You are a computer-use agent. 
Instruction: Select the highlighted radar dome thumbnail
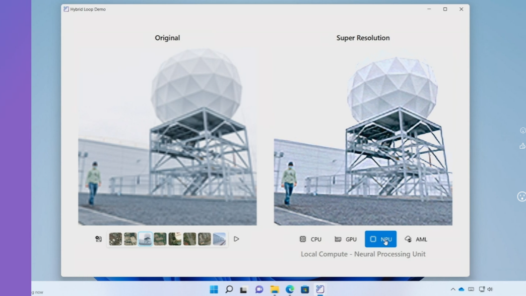click(145, 239)
